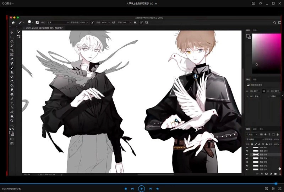Select the Lasso tool
Screen dimensions: 284x192
(12, 41)
